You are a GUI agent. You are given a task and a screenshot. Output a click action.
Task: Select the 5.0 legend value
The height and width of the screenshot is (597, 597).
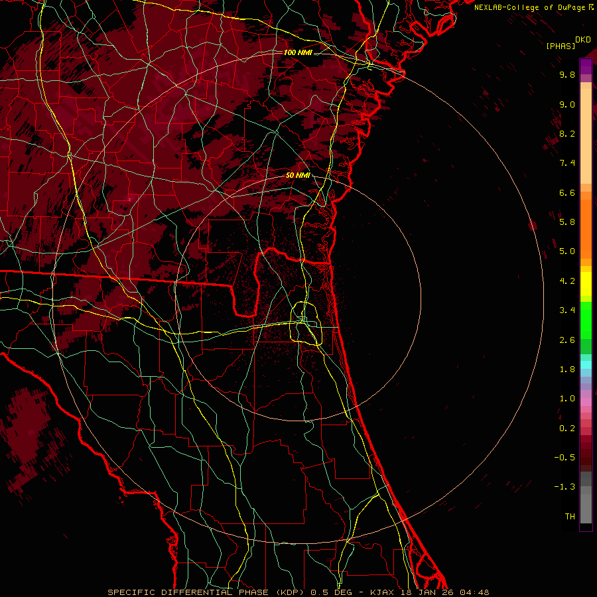[567, 251]
